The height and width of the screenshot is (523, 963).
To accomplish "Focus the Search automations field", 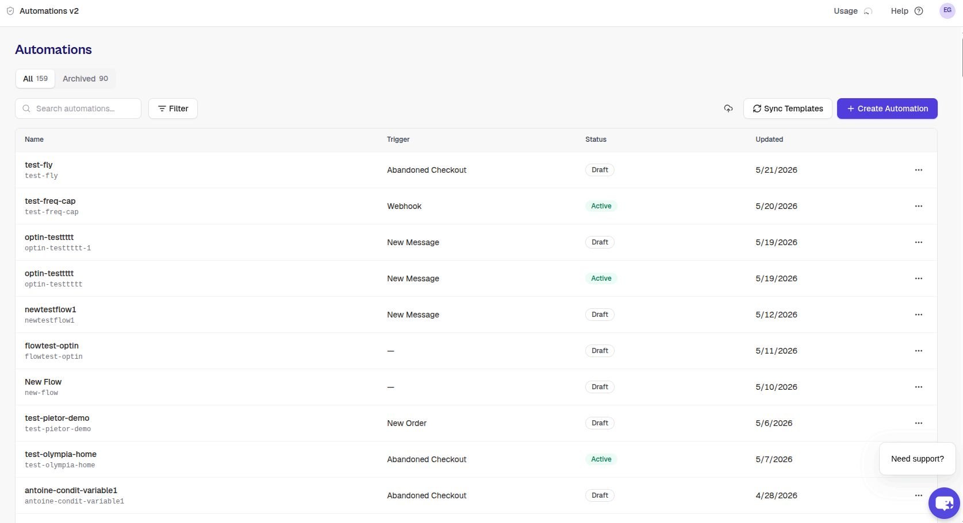I will [78, 109].
